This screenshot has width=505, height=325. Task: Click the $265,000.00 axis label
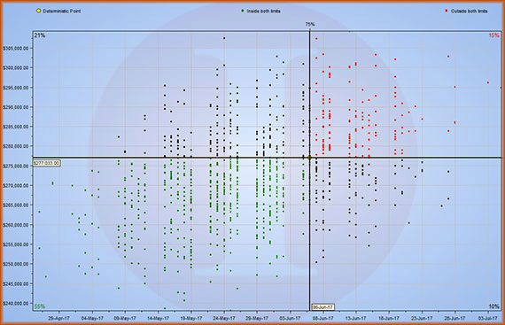15,205
